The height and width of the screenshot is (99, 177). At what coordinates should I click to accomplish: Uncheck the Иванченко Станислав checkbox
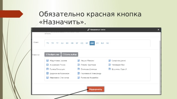[47, 78]
